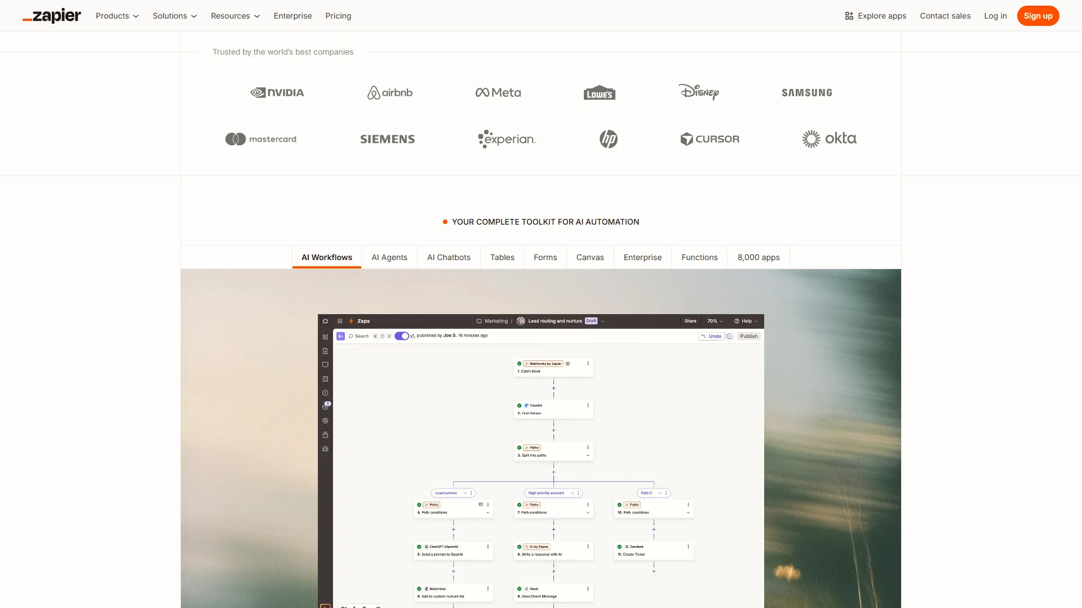
Task: Switch to the AI Chatbots tab
Action: [x=449, y=257]
